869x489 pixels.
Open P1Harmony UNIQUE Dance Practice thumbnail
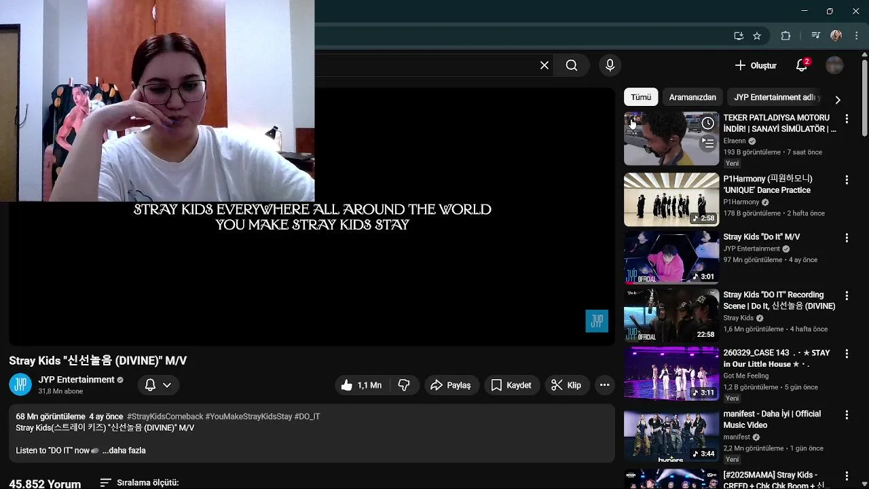coord(671,200)
